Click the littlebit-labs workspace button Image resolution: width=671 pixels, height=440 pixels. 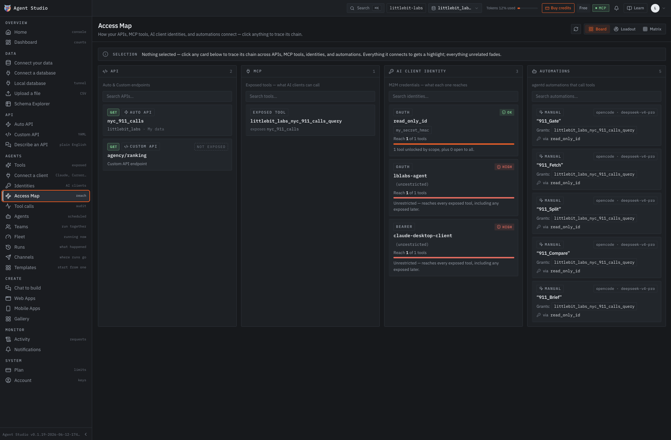(406, 8)
